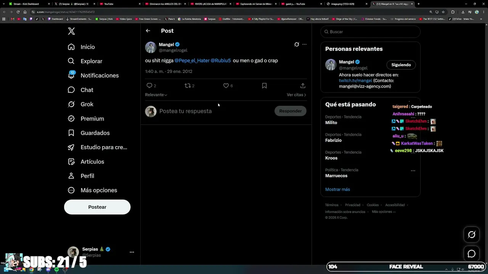Open OBS from the taskbar
Viewport: 488px width, 274px height.
tap(65, 270)
